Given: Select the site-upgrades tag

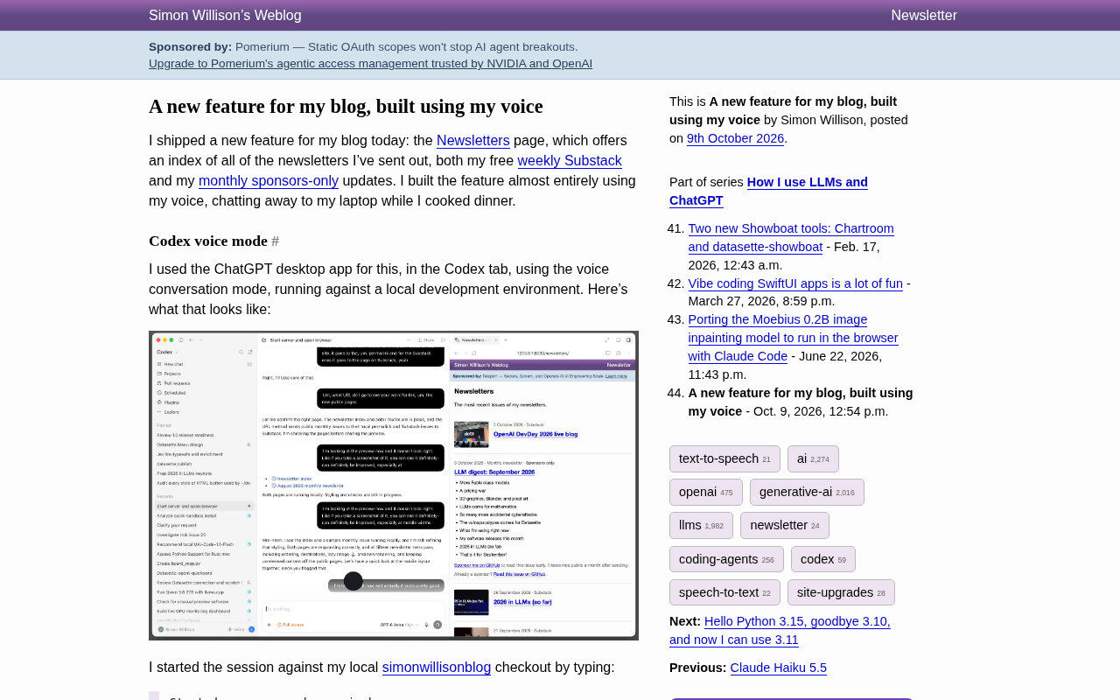Looking at the screenshot, I should click(x=841, y=592).
